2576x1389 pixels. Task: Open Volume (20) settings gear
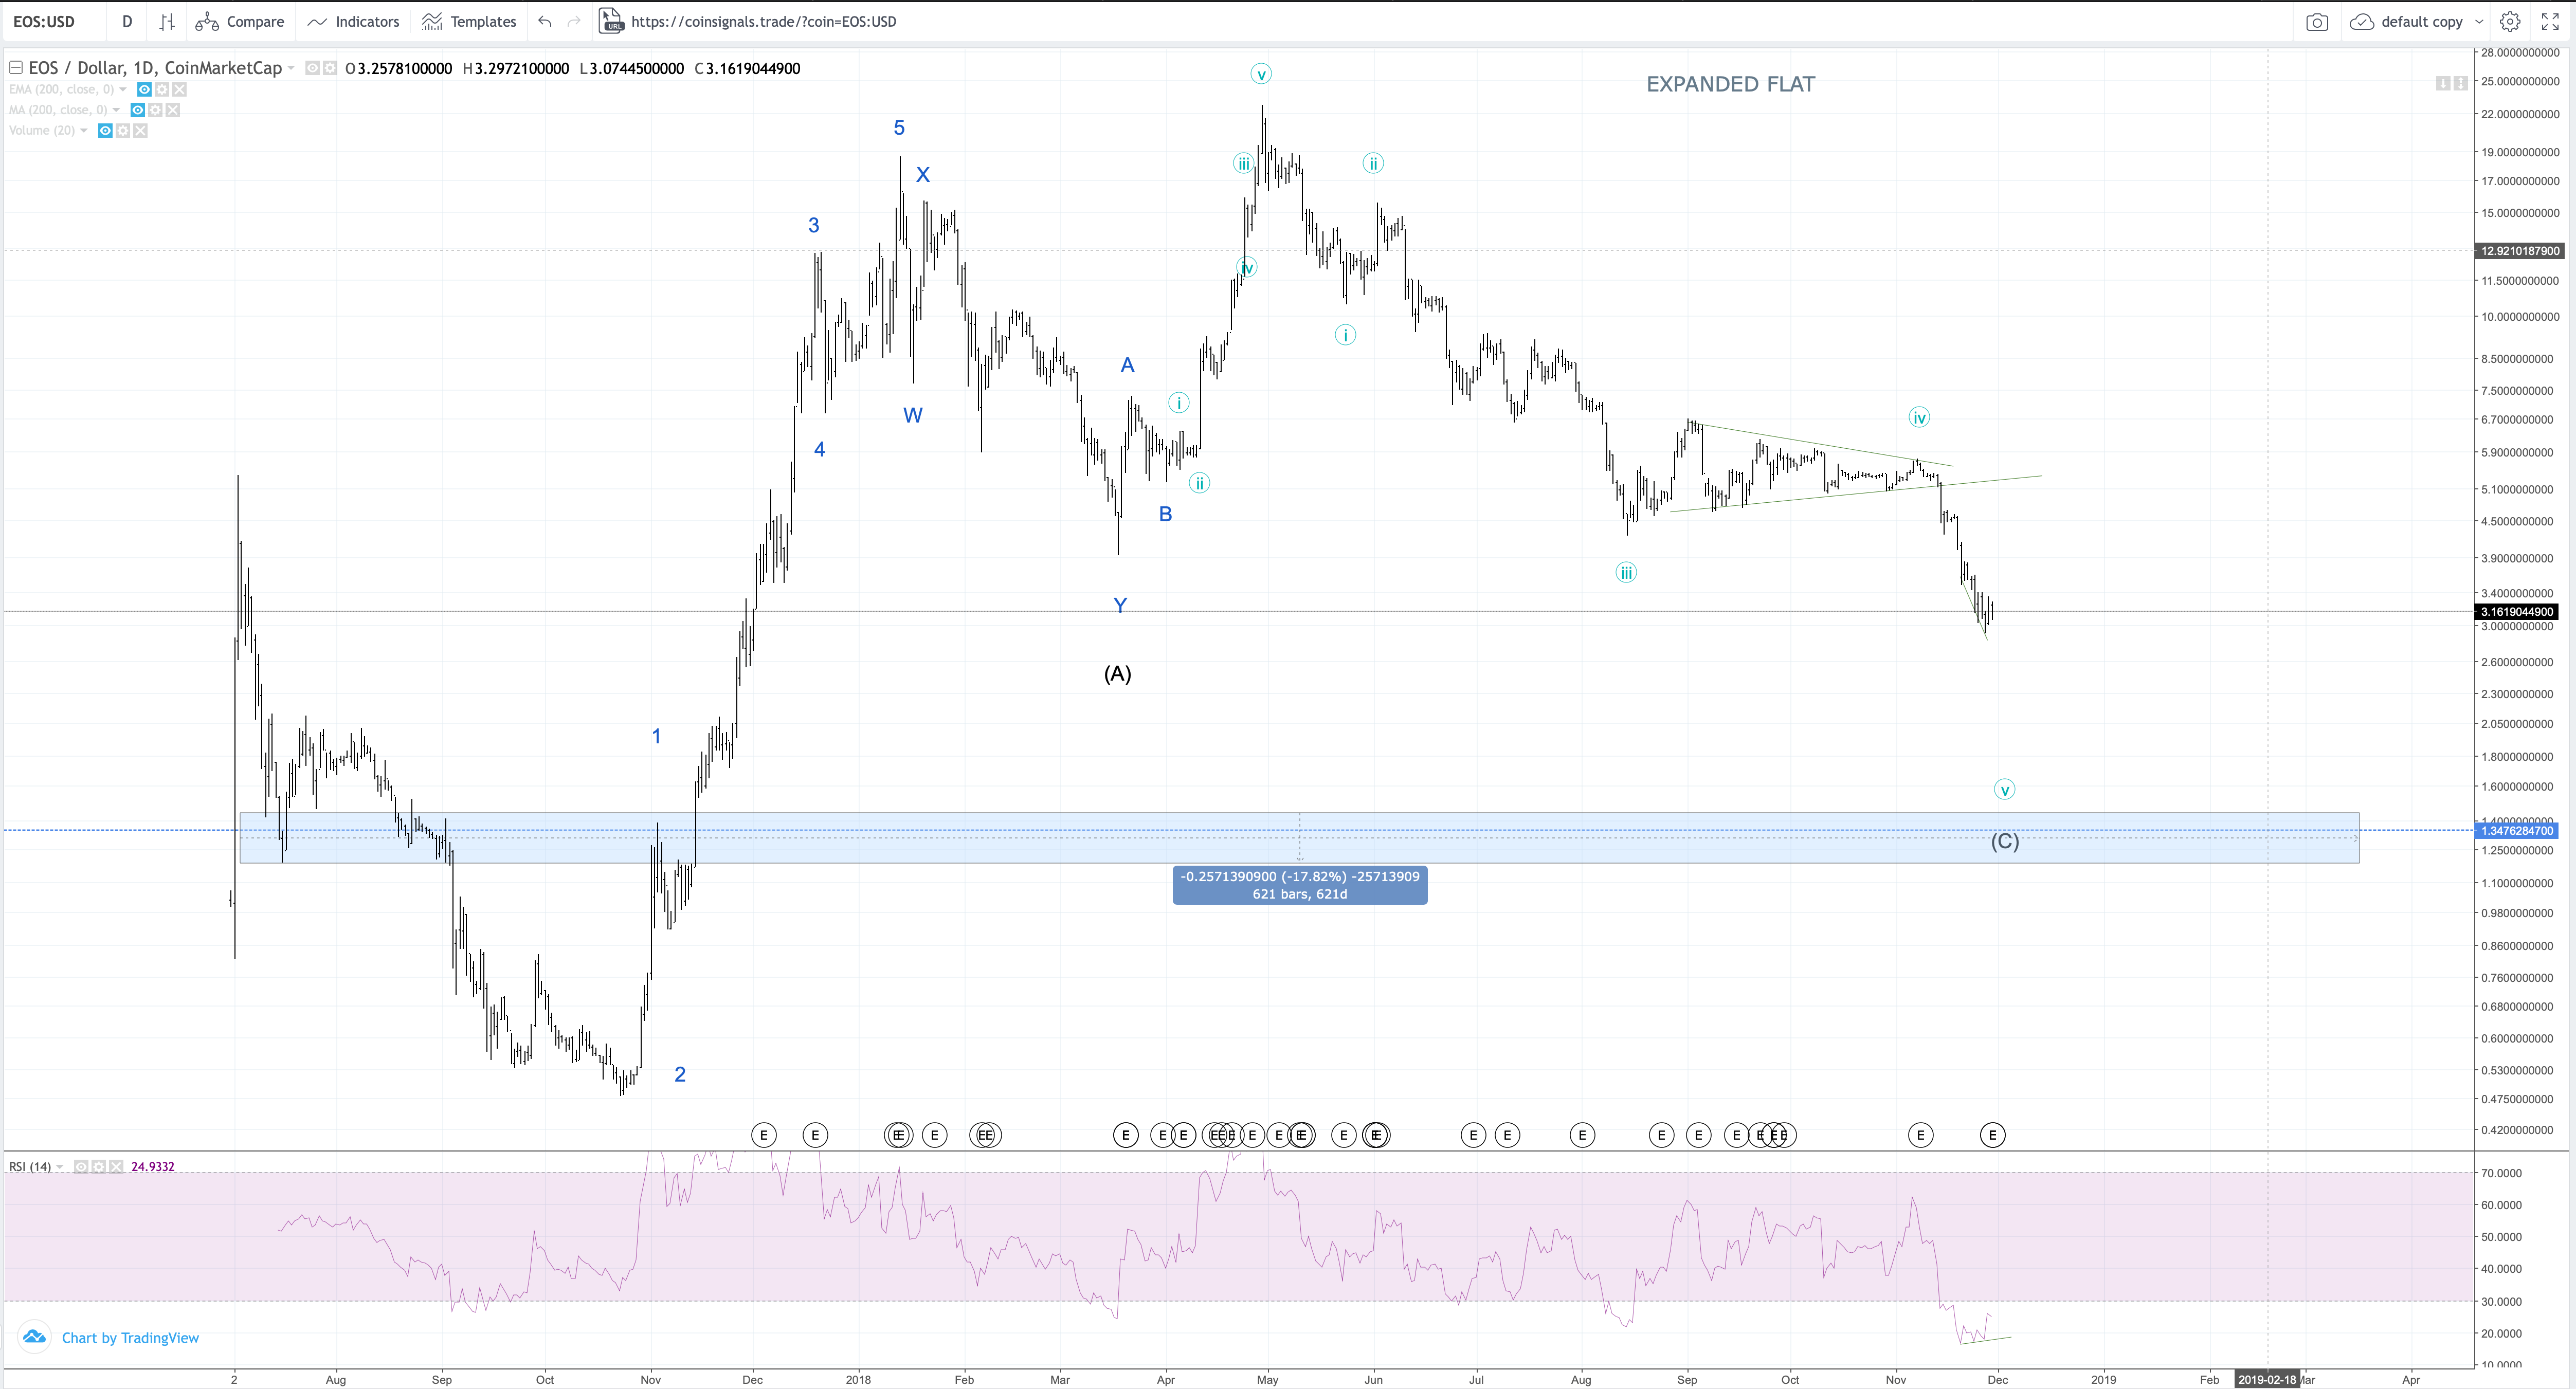click(123, 130)
